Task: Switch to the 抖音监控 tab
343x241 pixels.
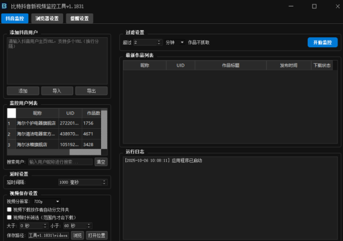Action: point(14,18)
